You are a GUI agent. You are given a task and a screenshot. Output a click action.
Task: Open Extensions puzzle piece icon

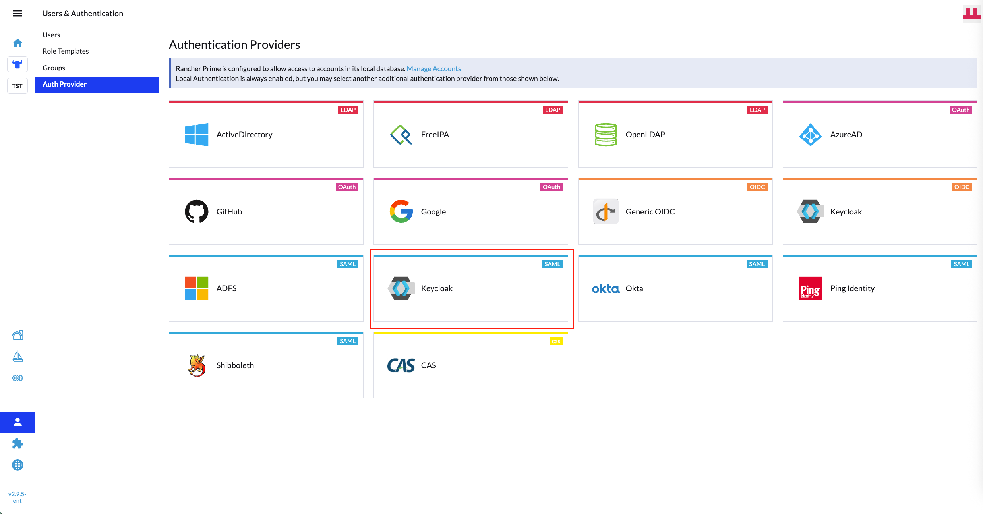(17, 443)
